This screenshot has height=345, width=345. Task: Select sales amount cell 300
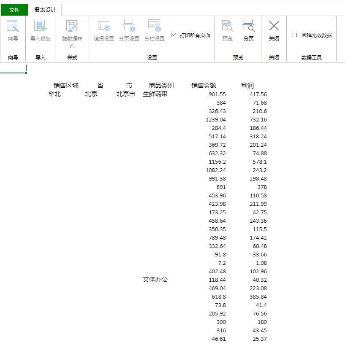[x=221, y=322]
